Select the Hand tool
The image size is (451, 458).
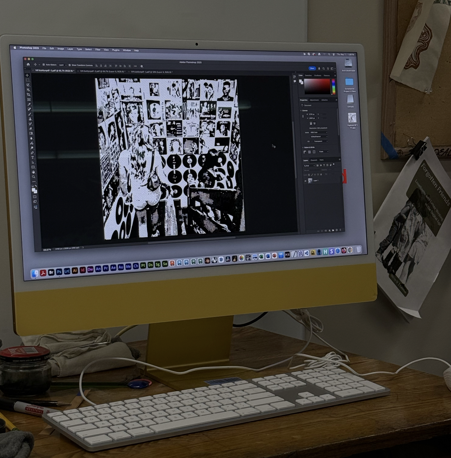click(33, 172)
